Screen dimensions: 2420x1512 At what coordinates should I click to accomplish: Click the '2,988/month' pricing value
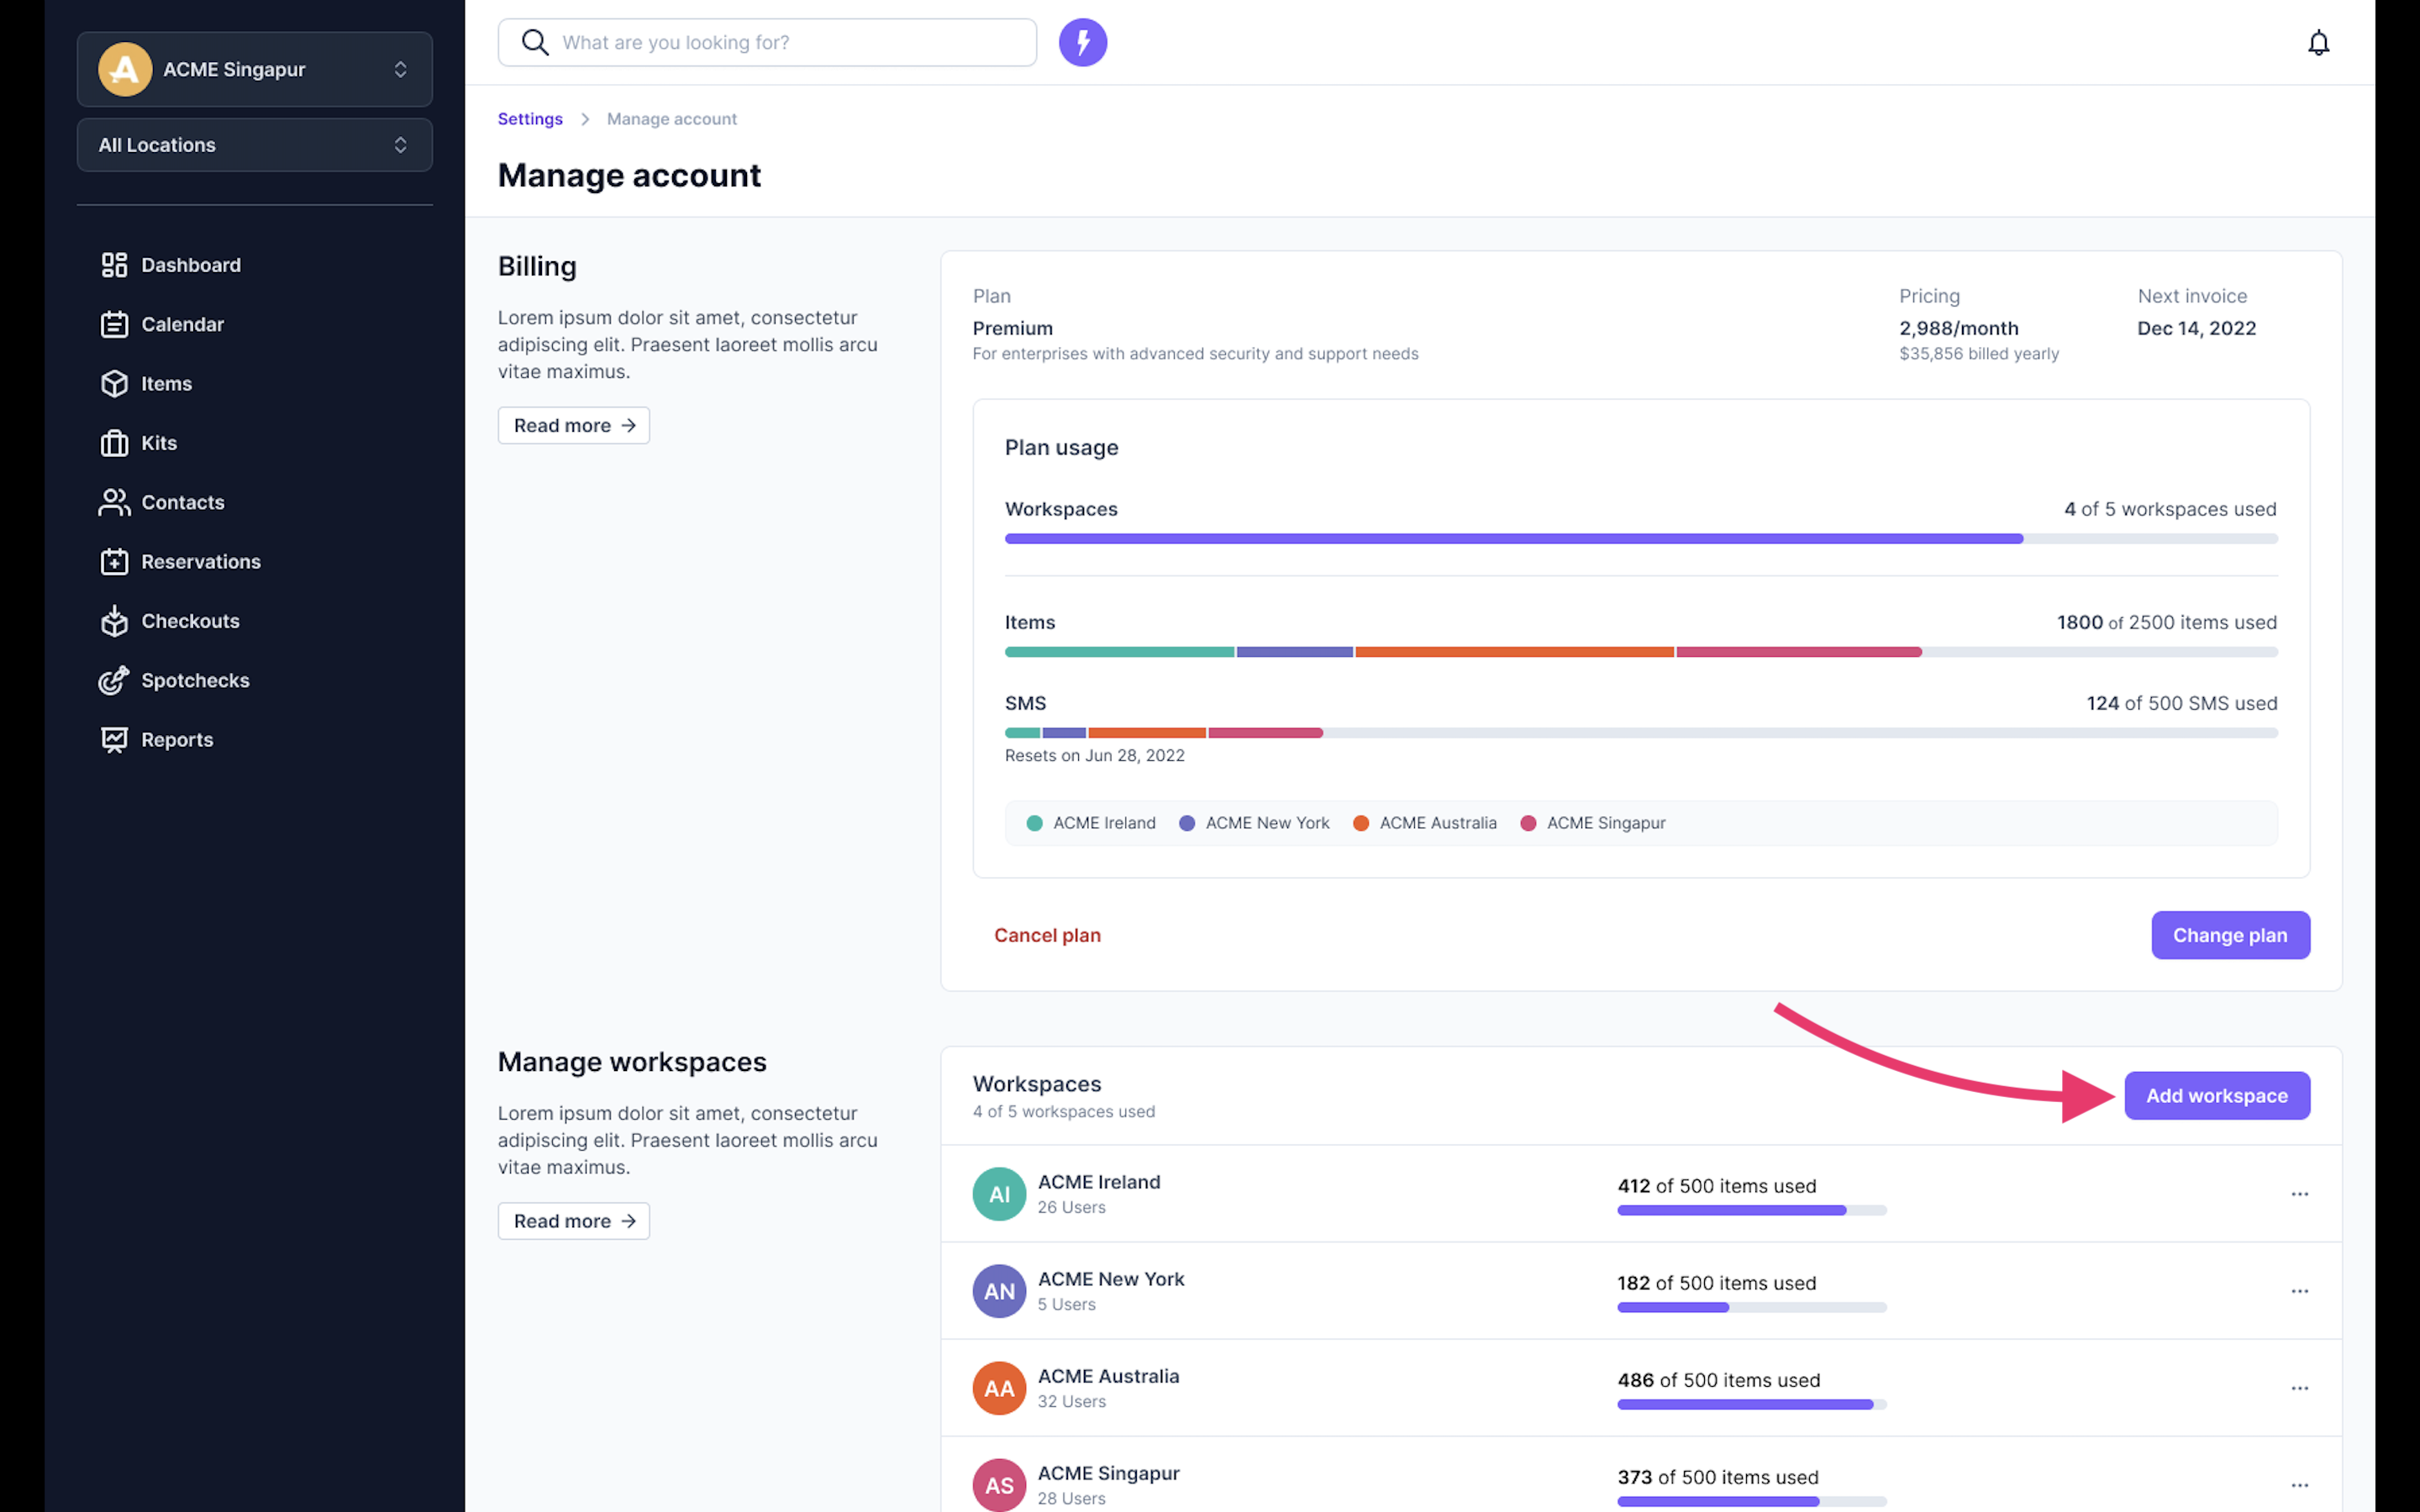click(1958, 328)
